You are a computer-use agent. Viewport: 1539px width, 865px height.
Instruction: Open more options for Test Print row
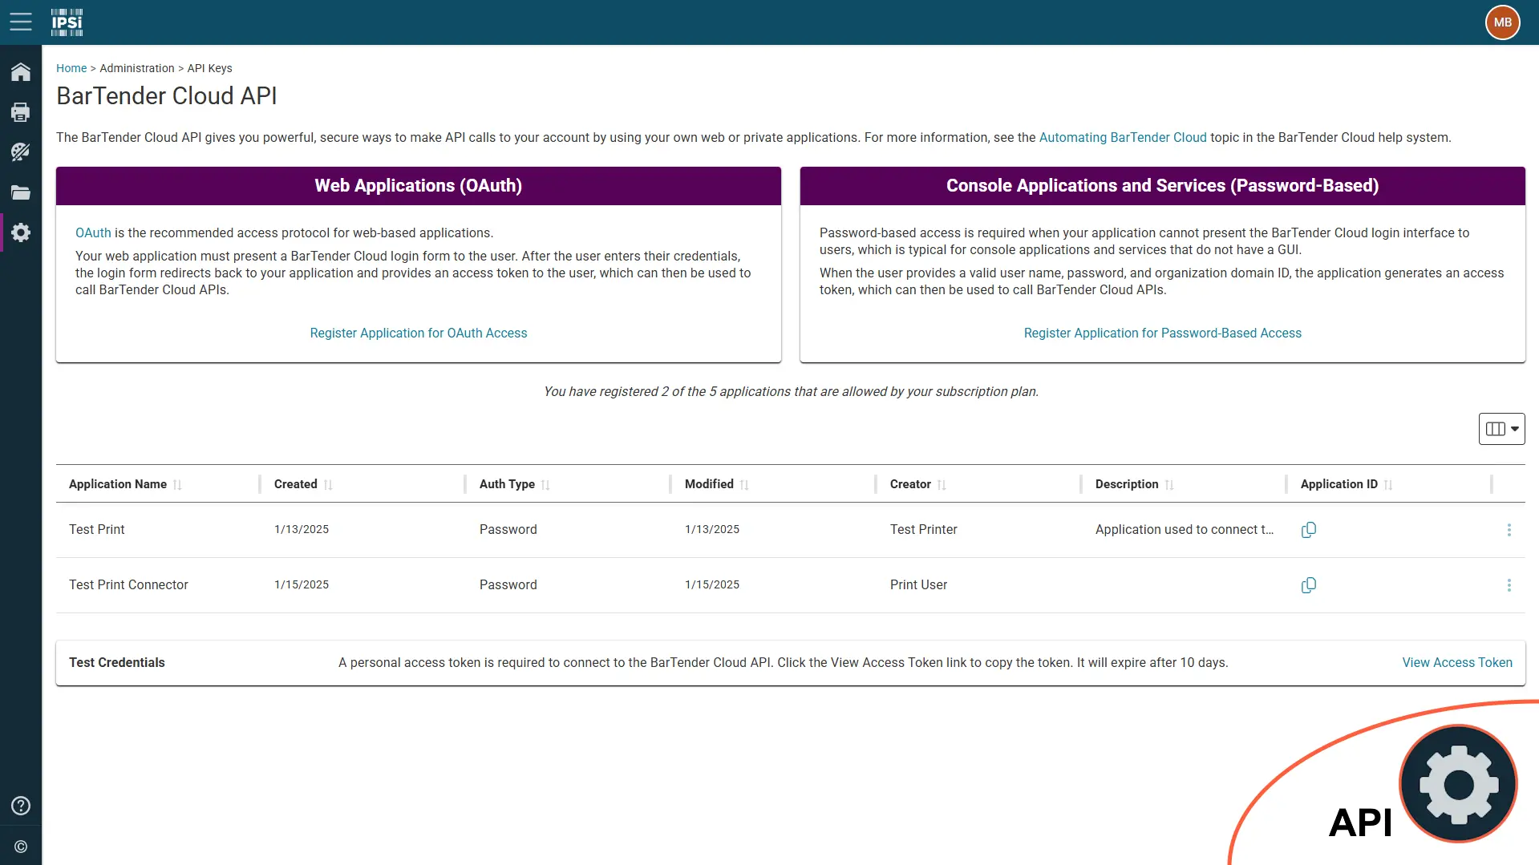(1509, 530)
